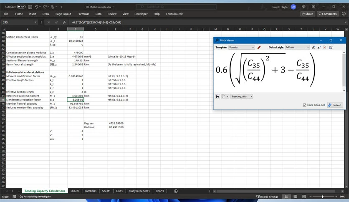The height and width of the screenshot is (202, 349).
Task: Adjust the zoom slider handle
Action: click(323, 197)
